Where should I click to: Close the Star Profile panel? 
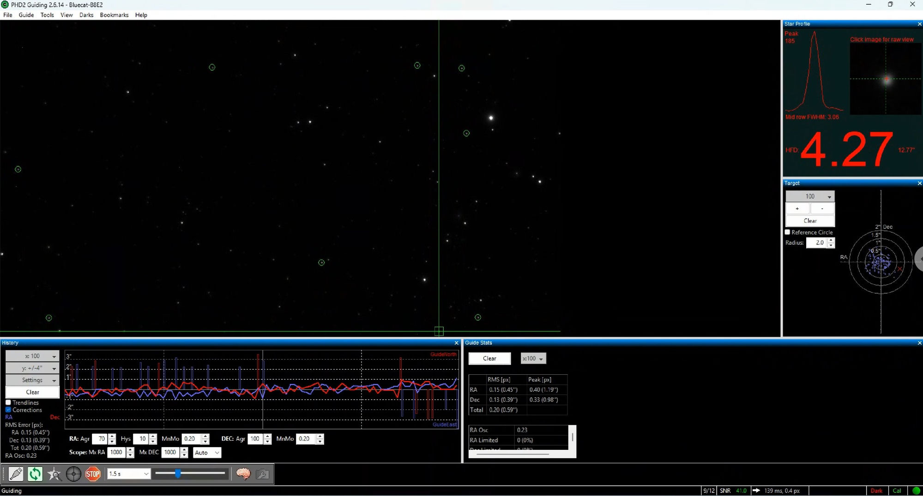[x=919, y=24]
